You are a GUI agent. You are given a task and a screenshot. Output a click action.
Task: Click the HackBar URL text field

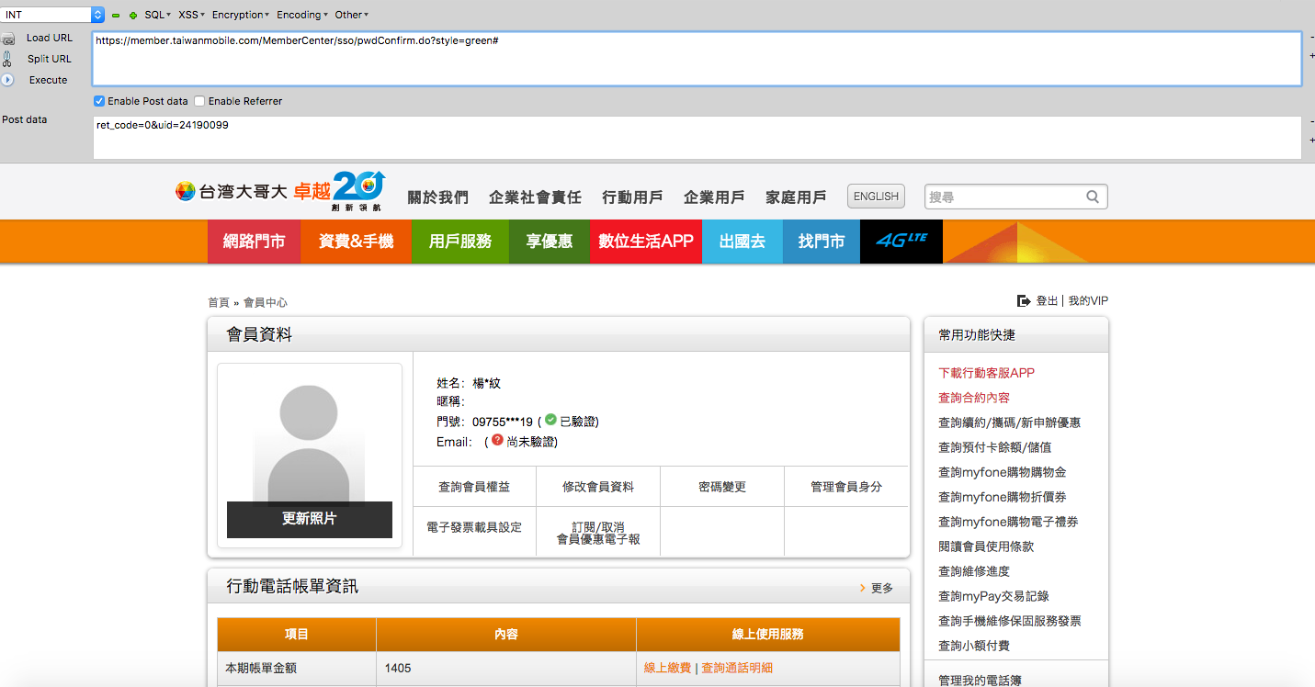(697, 59)
